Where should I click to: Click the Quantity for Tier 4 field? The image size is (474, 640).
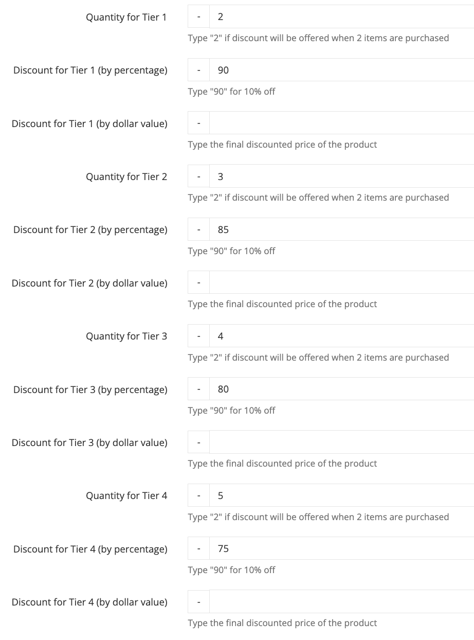pos(341,495)
